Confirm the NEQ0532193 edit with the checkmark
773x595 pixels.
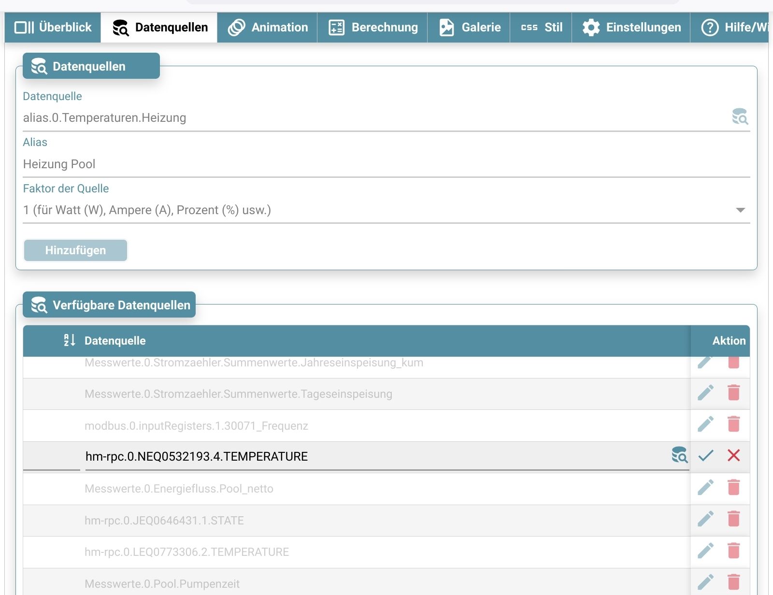click(x=706, y=455)
